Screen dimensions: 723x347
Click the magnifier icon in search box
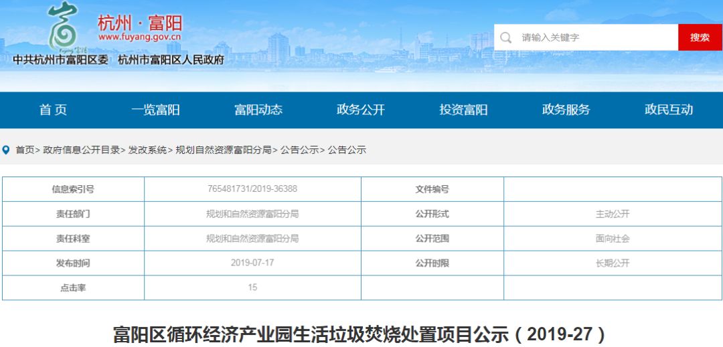coord(506,37)
